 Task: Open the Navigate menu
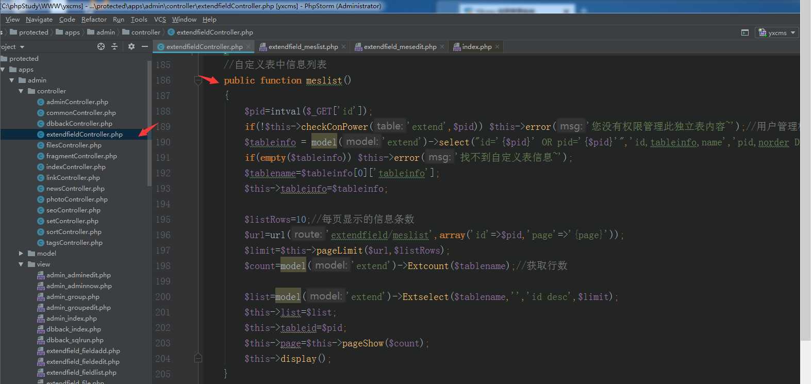tap(39, 20)
